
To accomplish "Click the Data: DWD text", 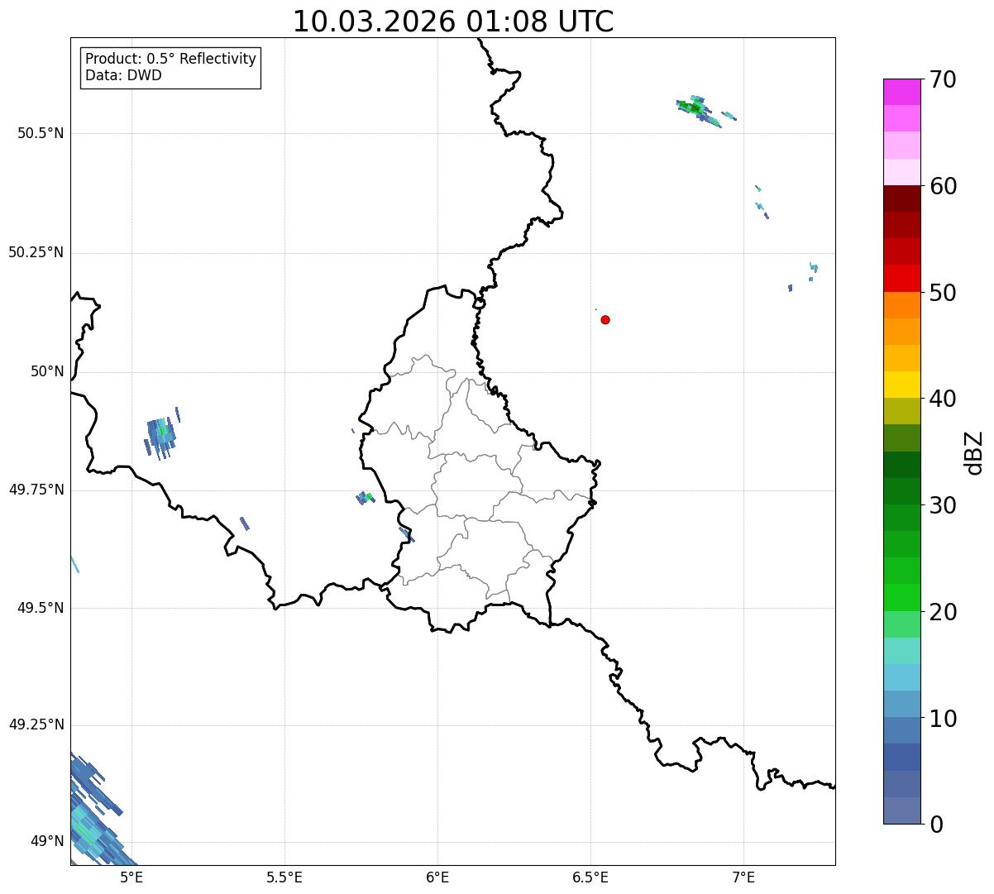I will point(123,75).
